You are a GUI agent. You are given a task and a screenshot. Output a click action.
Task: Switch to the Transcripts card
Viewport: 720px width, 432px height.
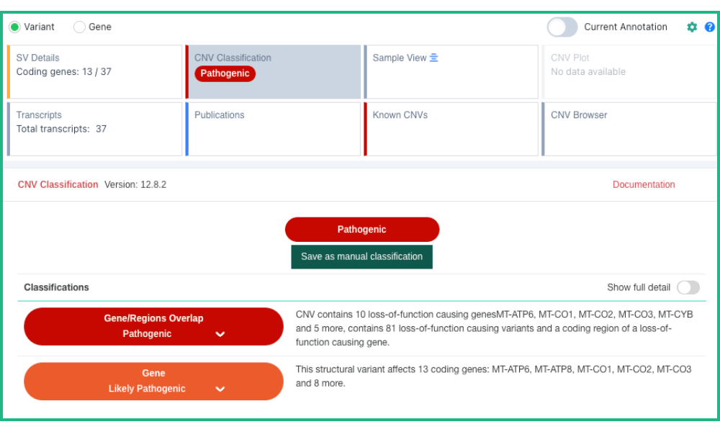click(95, 129)
